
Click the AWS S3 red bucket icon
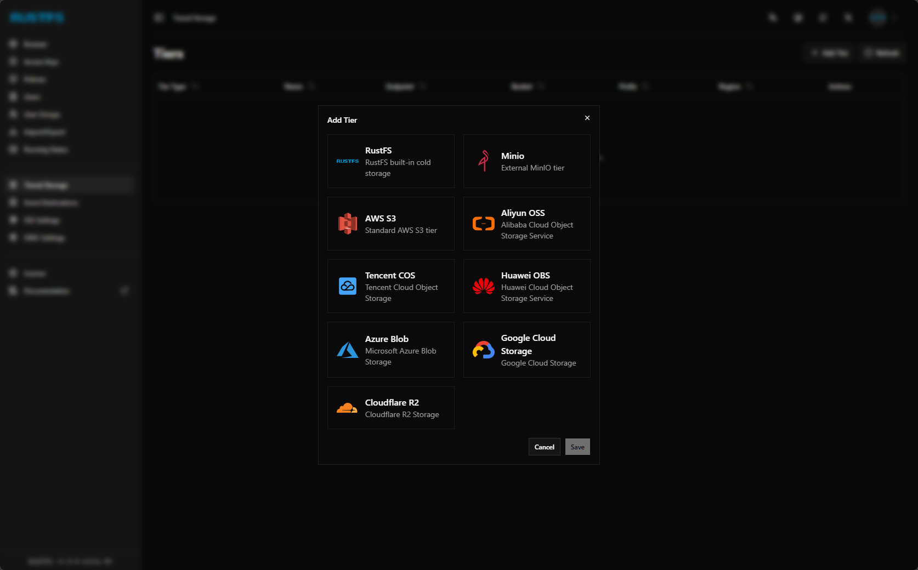pyautogui.click(x=348, y=224)
